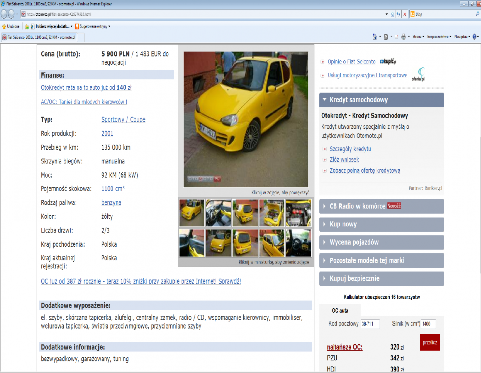Open the najtańsze OC link
Screen dimensions: 481x373
tap(345, 347)
